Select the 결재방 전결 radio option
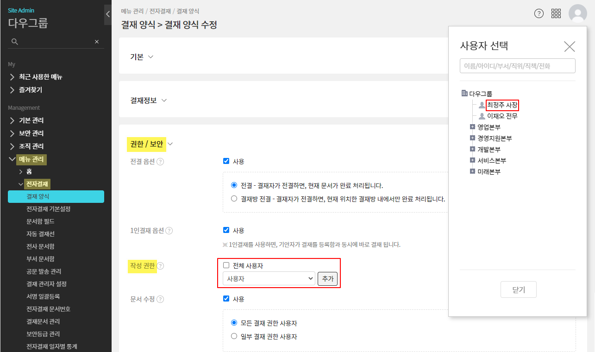Image resolution: width=595 pixels, height=352 pixels. point(234,199)
